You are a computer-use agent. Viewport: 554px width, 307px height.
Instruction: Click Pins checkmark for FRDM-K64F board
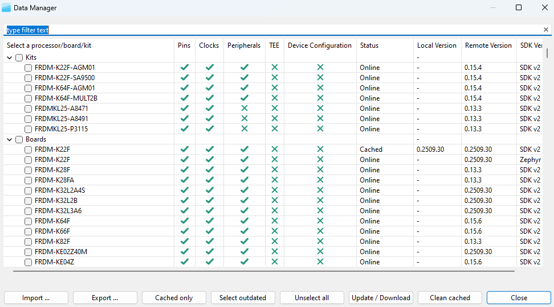click(x=185, y=221)
